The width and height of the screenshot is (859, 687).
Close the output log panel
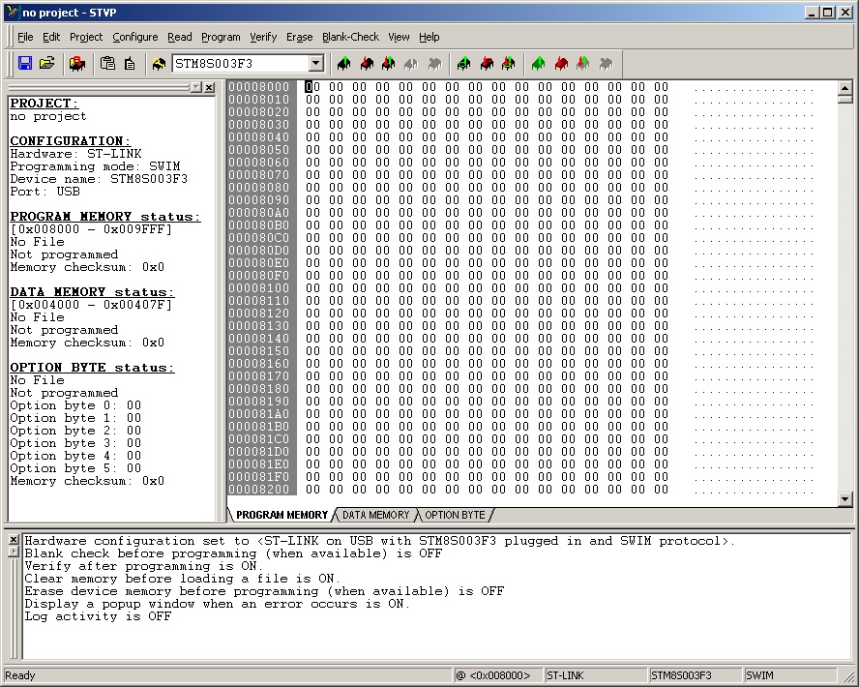[14, 539]
